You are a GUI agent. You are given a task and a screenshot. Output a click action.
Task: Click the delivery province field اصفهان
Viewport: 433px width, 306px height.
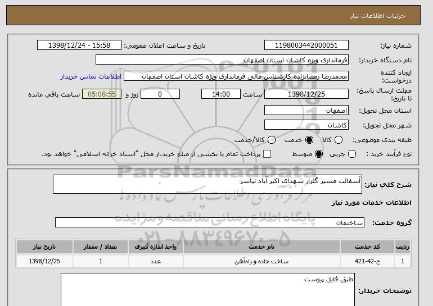coord(306,110)
